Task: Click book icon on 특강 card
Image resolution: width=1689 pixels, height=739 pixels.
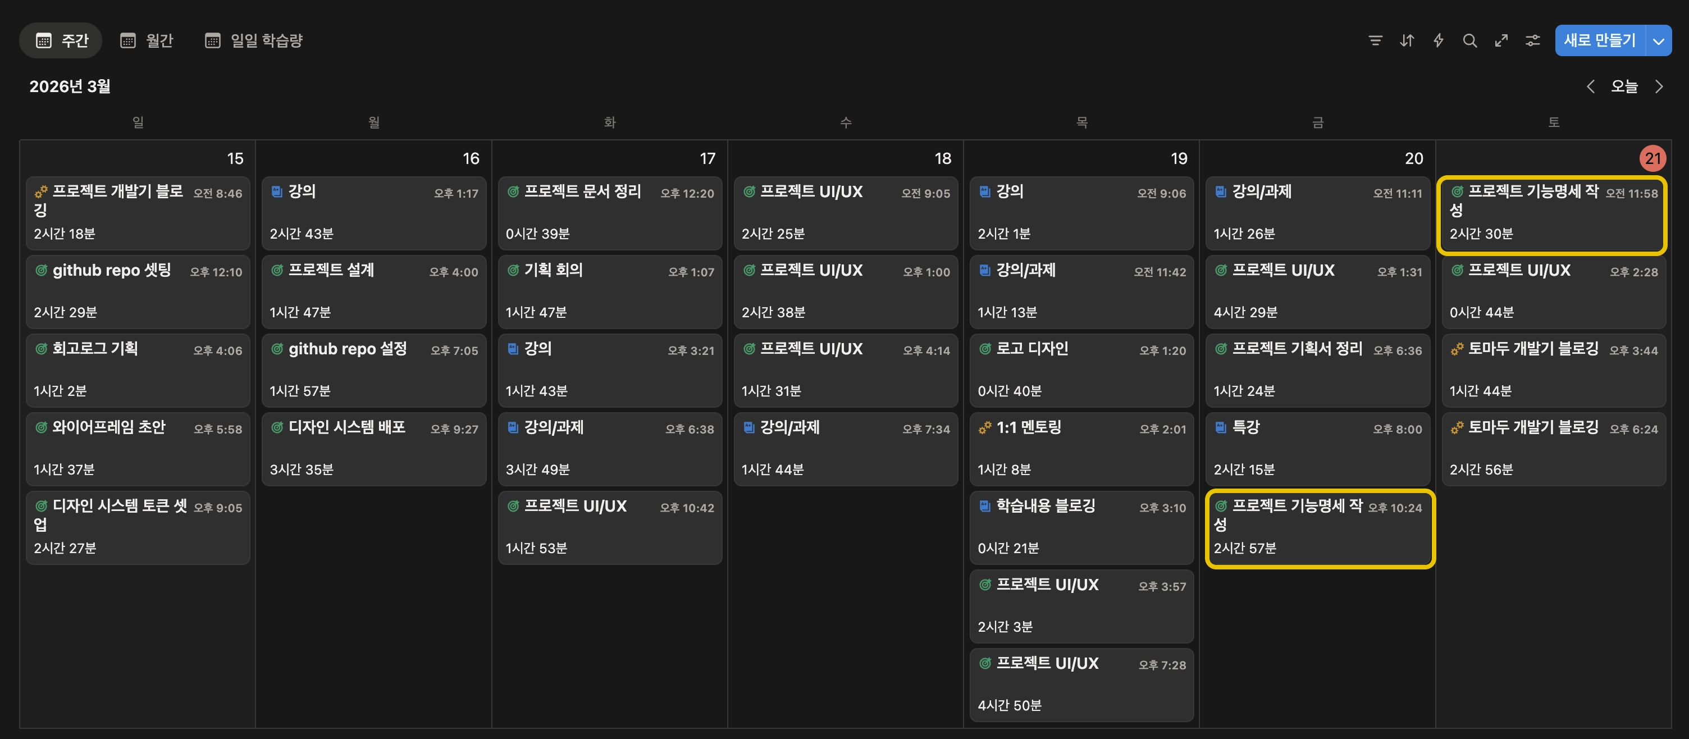Action: (x=1220, y=427)
